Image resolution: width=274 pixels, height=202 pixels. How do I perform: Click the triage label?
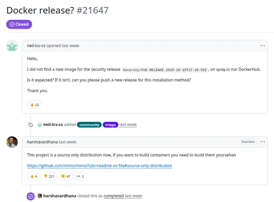tap(110, 125)
